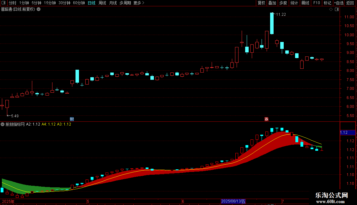Open the 复权 adjustment menu

[x=261, y=3]
